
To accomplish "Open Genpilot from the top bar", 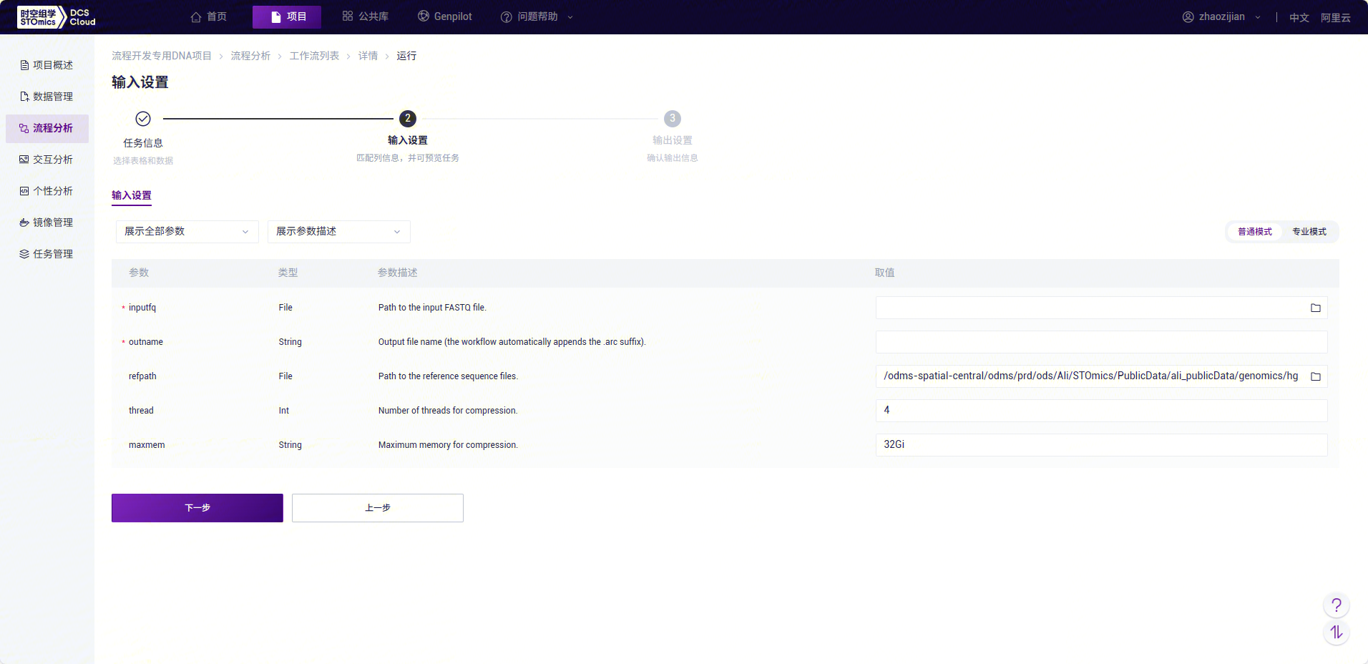I will (x=445, y=16).
